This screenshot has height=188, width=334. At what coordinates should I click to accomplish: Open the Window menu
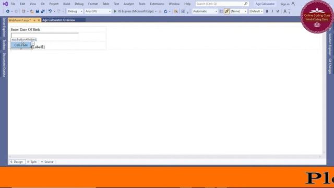tap(174, 4)
